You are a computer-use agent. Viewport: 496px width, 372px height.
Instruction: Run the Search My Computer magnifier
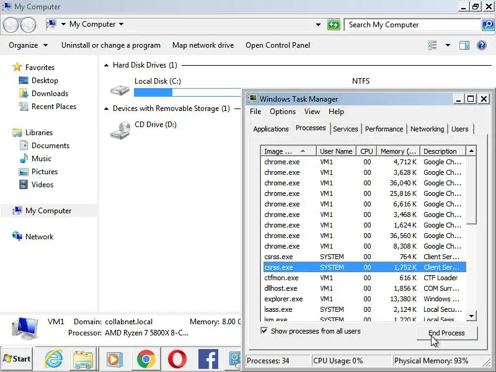click(x=488, y=25)
